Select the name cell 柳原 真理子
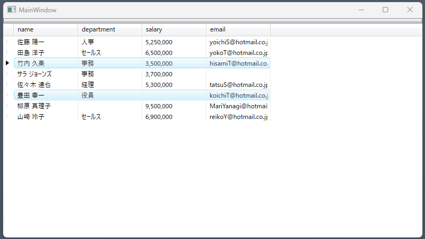 tap(46, 106)
